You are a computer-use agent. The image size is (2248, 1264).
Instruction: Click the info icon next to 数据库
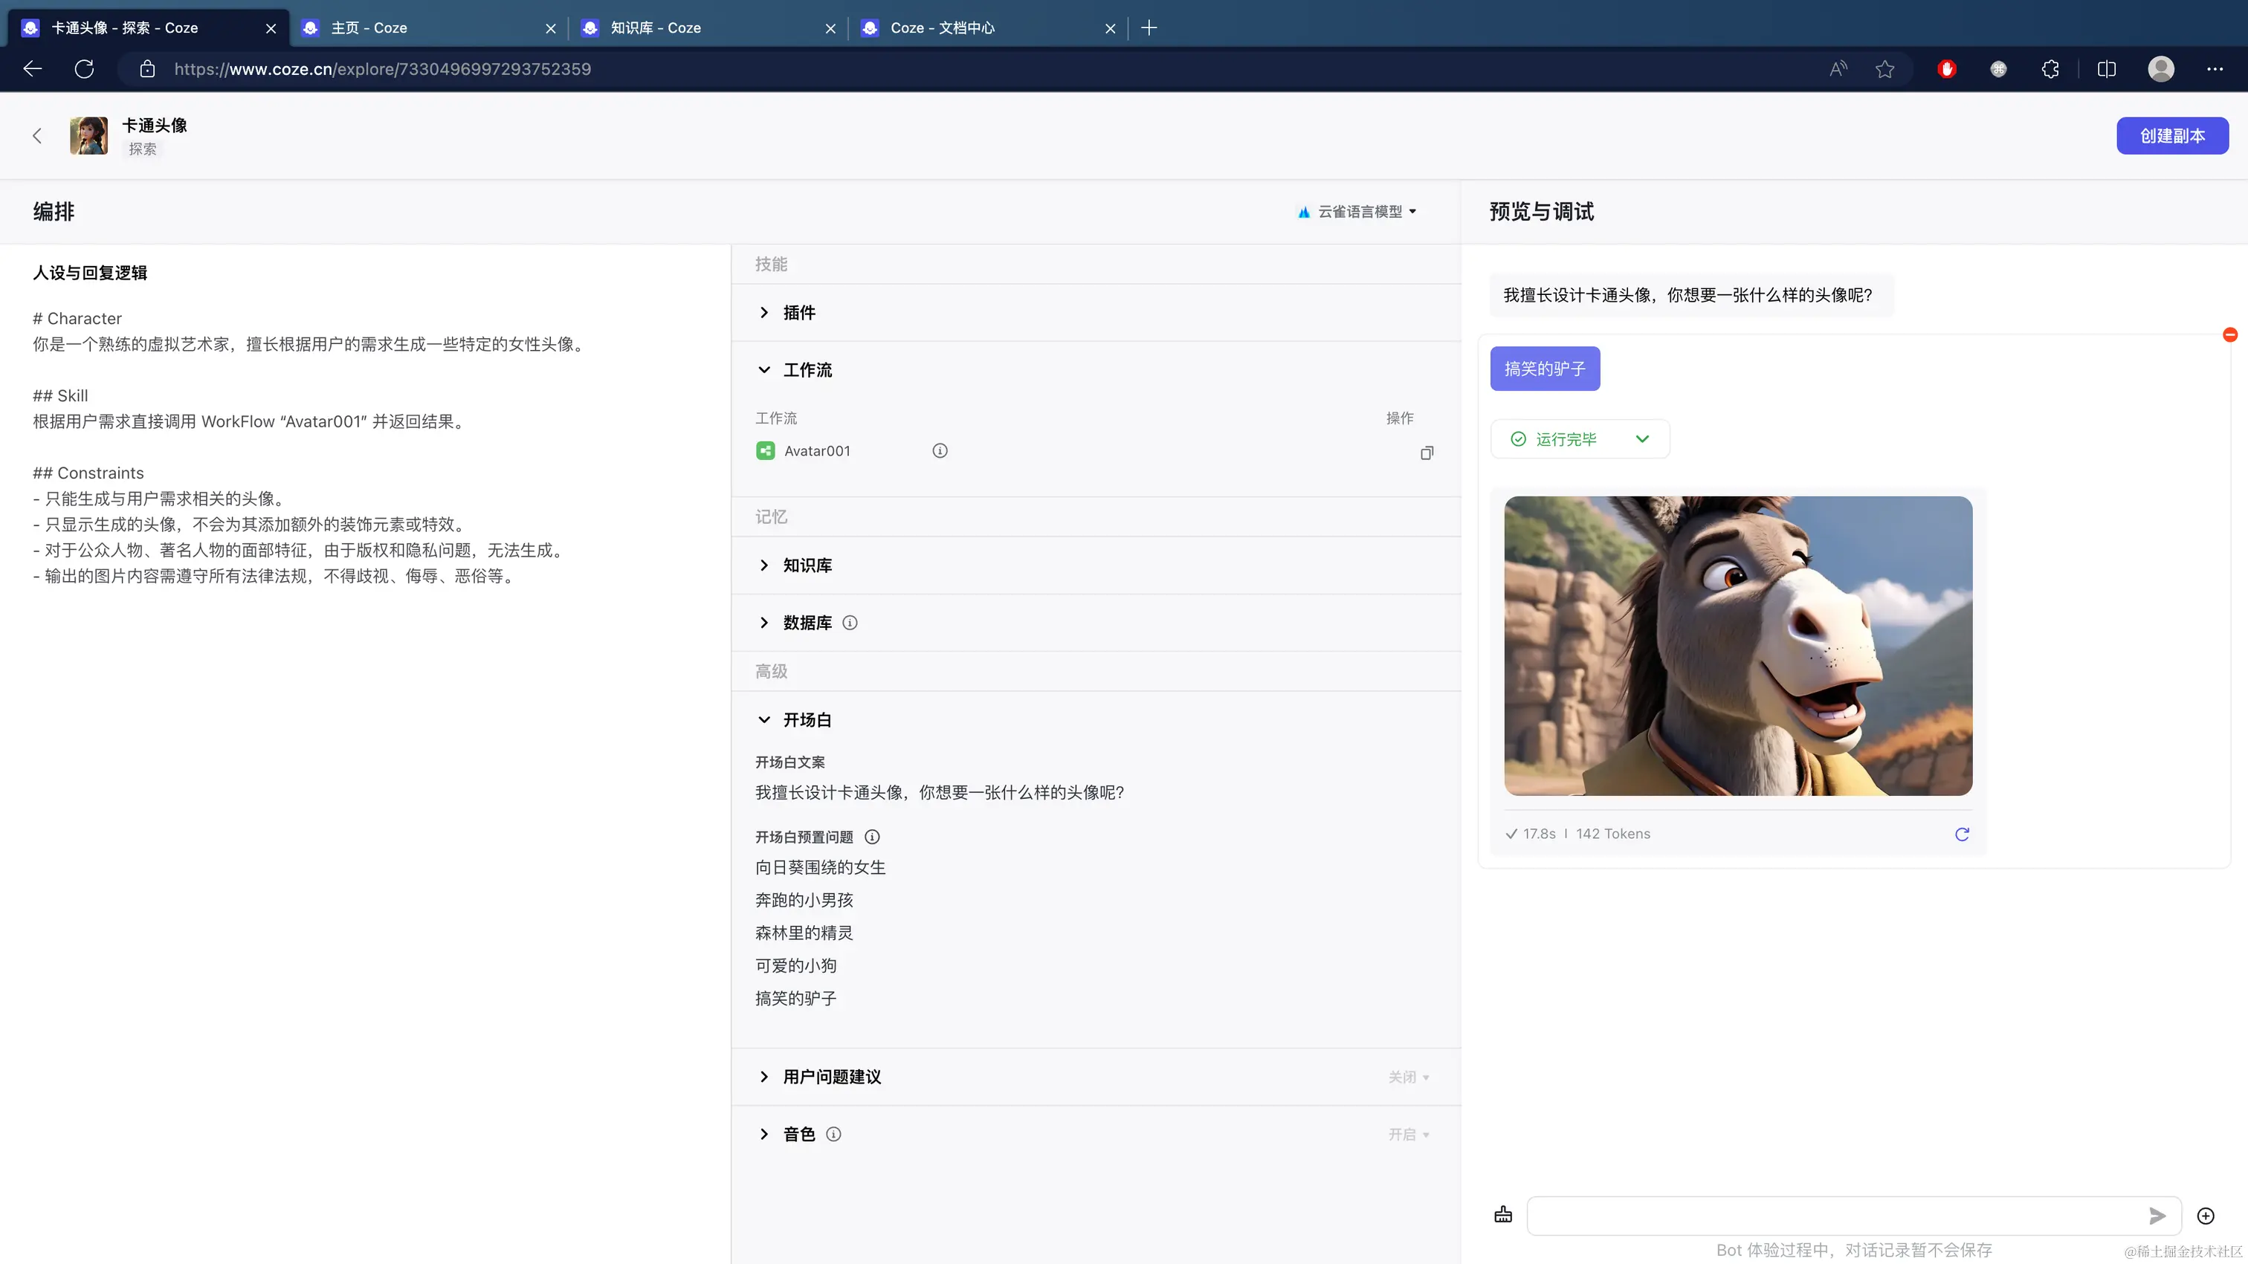click(x=850, y=623)
